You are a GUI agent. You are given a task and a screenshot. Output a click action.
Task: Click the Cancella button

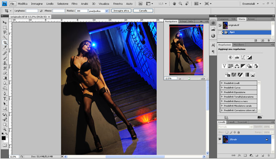[143, 11]
